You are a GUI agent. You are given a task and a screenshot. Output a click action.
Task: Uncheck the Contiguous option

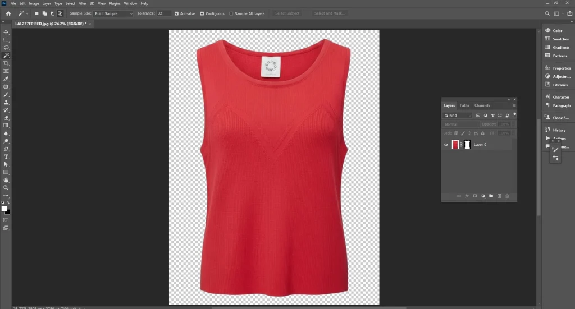pyautogui.click(x=201, y=13)
